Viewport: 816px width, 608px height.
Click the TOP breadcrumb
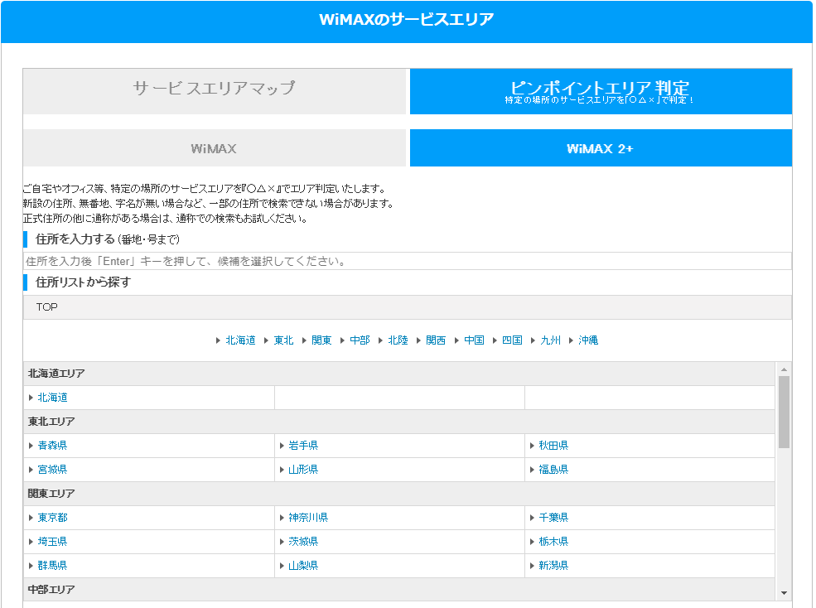pyautogui.click(x=47, y=307)
